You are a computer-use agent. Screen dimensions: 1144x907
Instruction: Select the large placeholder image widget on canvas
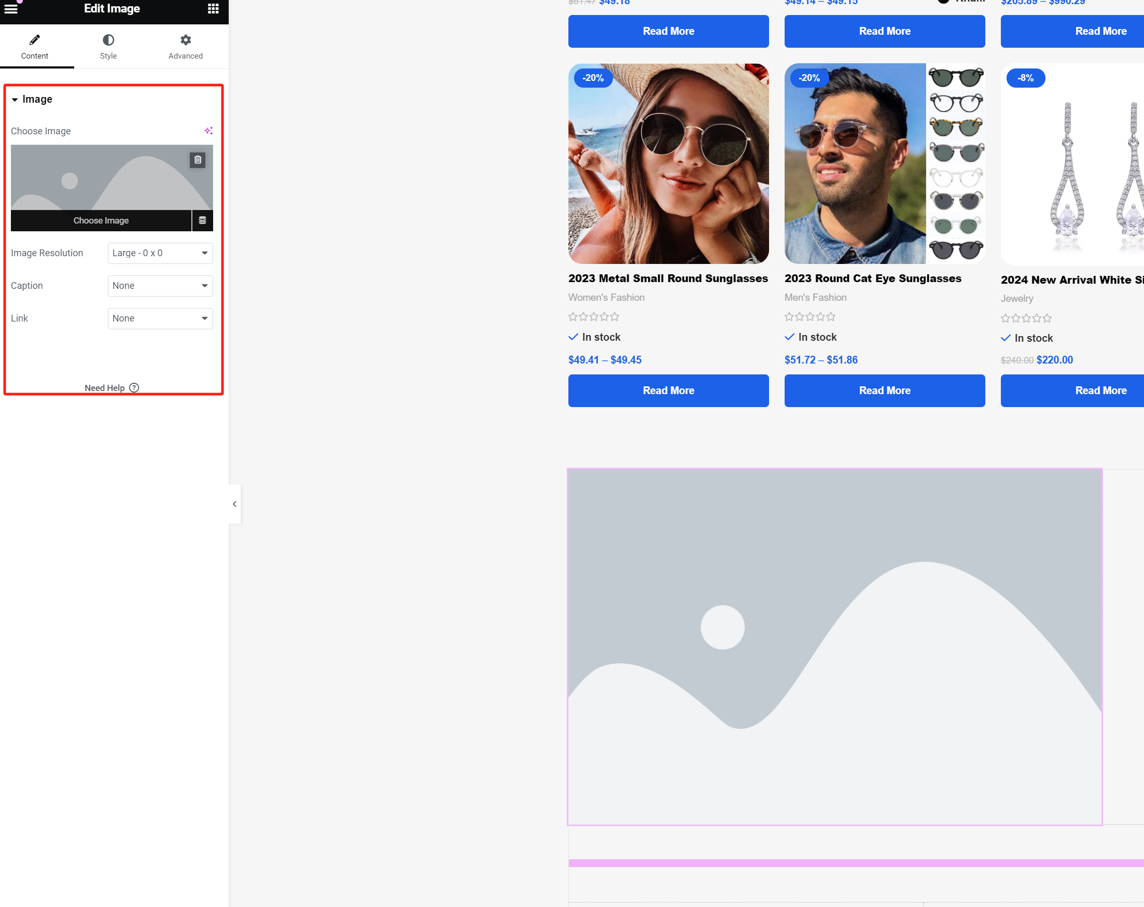834,647
